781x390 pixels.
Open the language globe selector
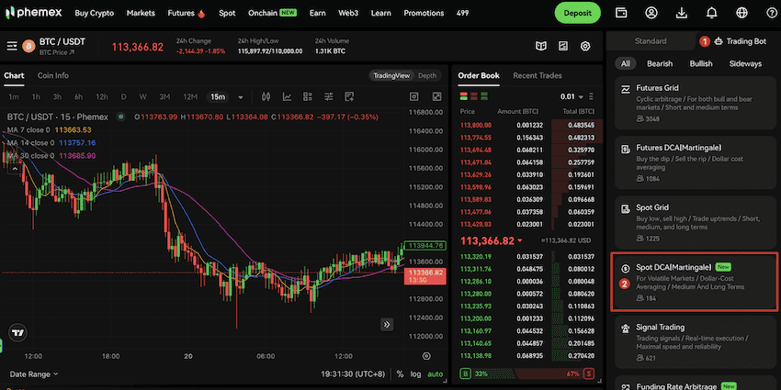(742, 13)
